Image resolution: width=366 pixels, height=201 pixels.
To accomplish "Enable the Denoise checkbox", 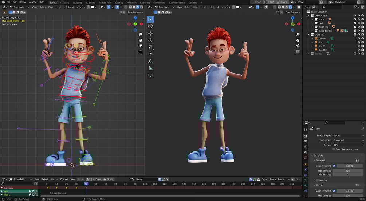I will click(x=317, y=181).
